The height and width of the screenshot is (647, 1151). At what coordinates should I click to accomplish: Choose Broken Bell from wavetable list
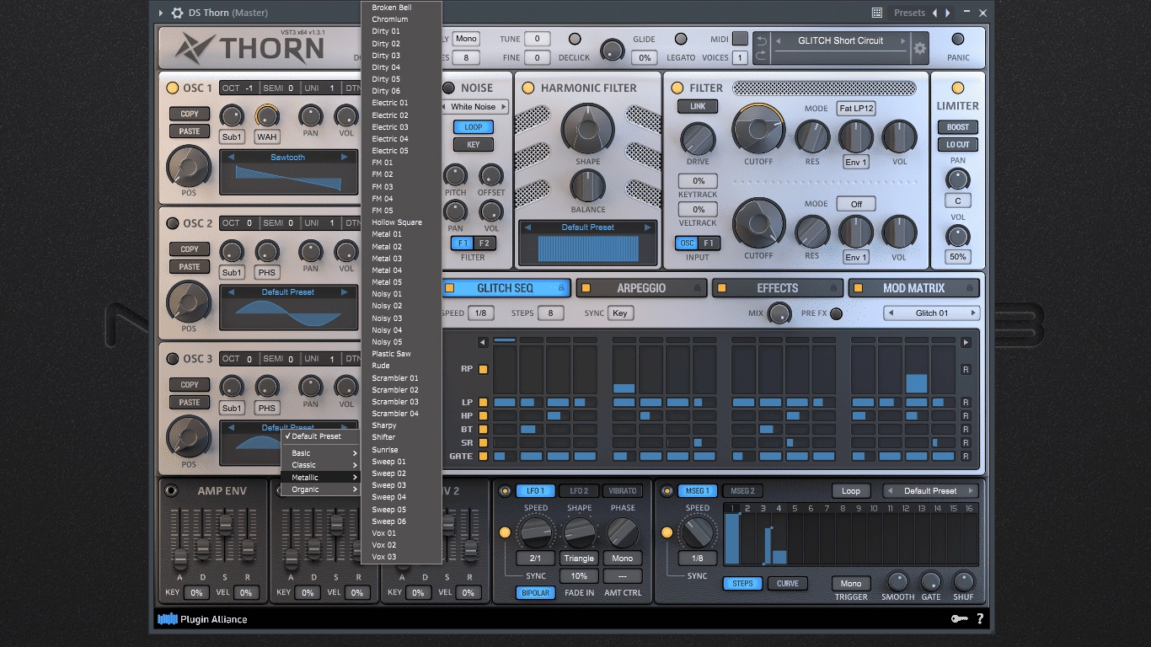(401, 7)
